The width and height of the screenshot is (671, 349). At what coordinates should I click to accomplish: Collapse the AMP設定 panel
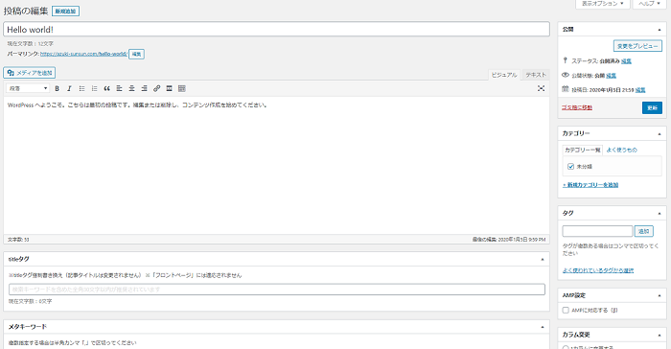[x=659, y=295]
